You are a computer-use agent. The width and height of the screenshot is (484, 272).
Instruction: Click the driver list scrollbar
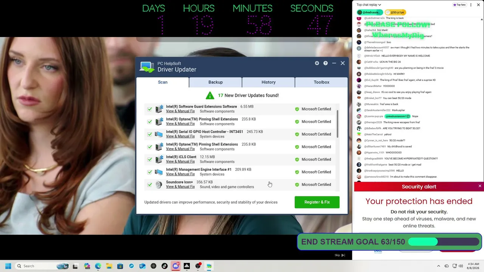click(337, 124)
